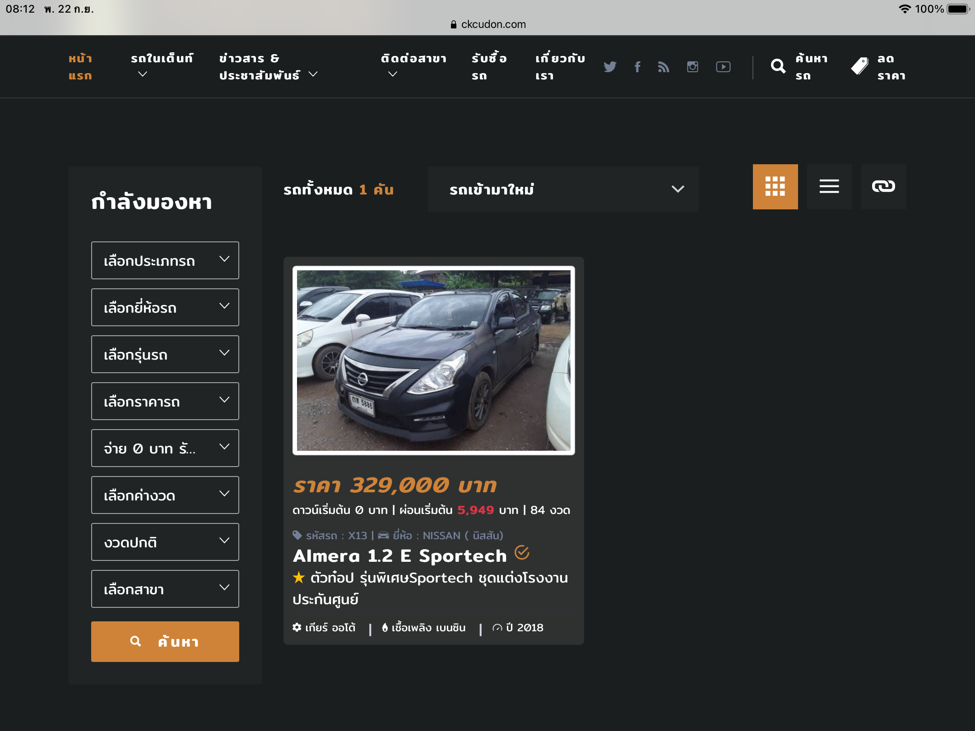The width and height of the screenshot is (975, 731).
Task: Click the RSS feed icon
Action: pyautogui.click(x=664, y=67)
